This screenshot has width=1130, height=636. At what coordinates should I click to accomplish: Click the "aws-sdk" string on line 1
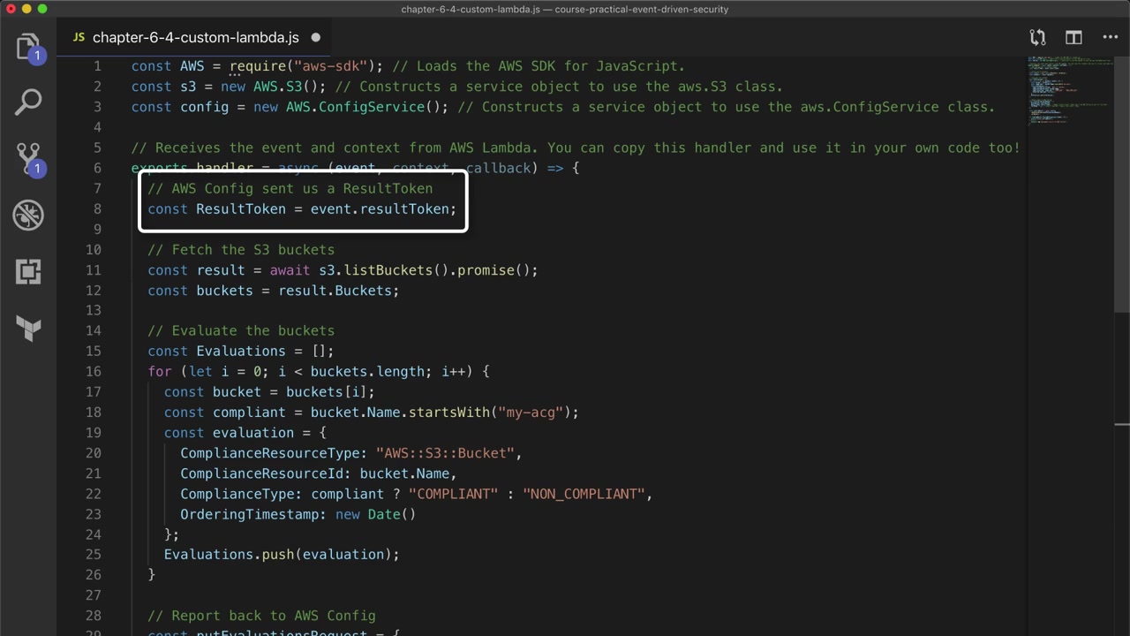coord(331,66)
